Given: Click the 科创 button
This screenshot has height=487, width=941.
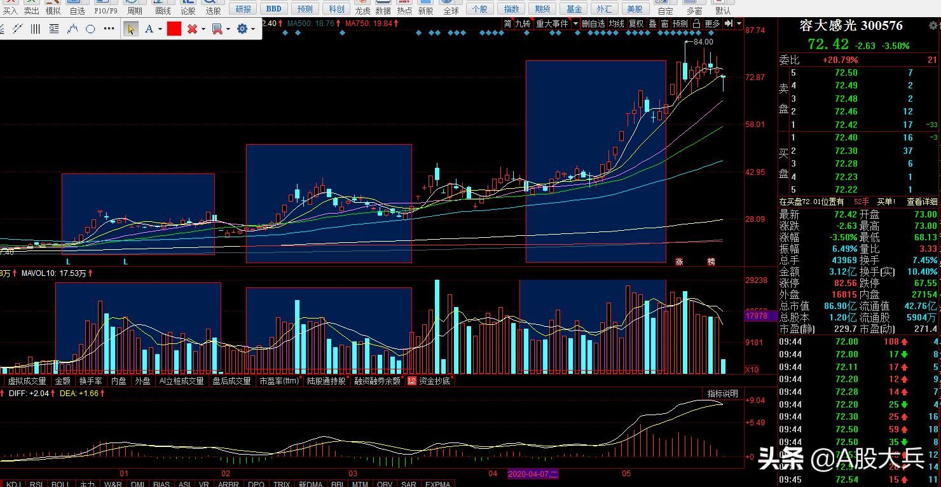Looking at the screenshot, I should coord(336,9).
